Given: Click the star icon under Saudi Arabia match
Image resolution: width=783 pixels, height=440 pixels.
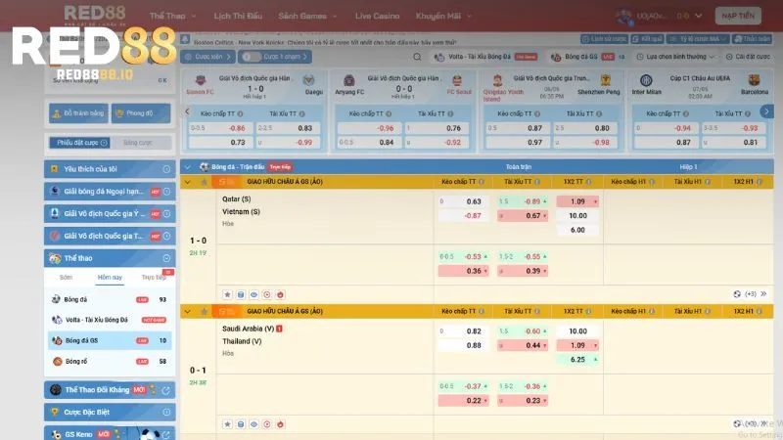Looking at the screenshot, I should 227,424.
